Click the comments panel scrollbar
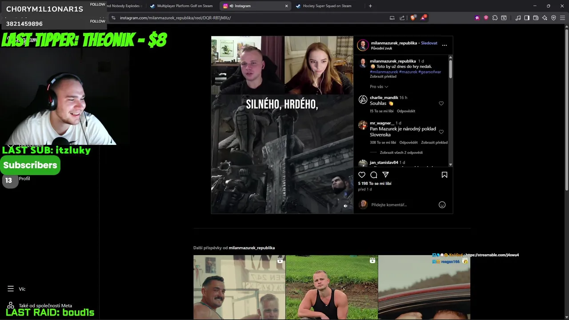 (450, 69)
